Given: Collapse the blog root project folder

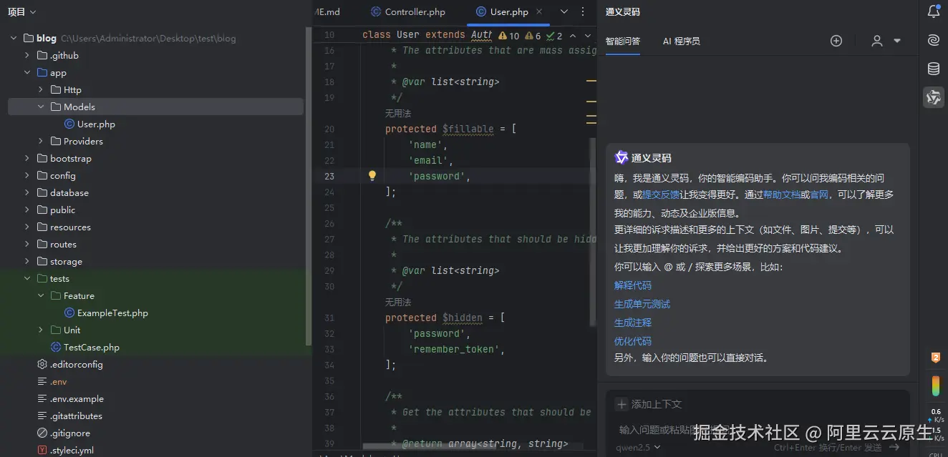Looking at the screenshot, I should pos(14,38).
